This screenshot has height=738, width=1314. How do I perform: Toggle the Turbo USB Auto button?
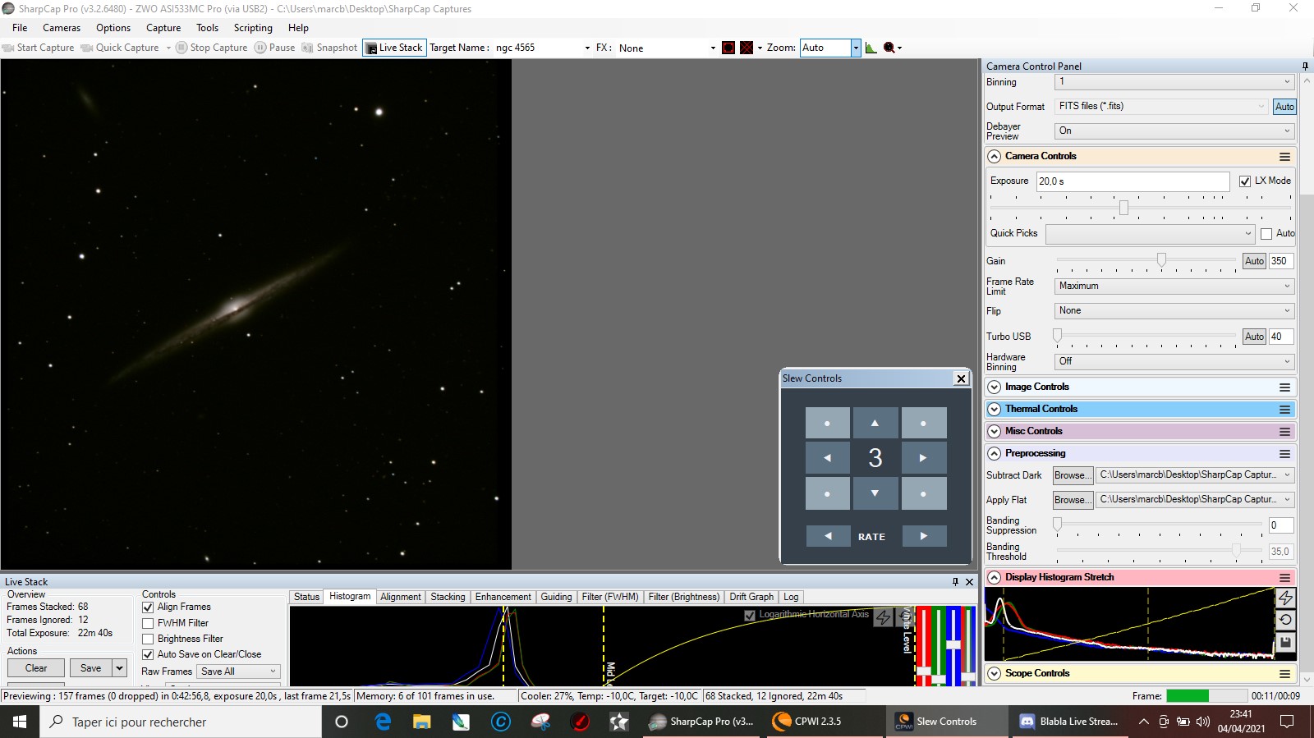(x=1254, y=337)
